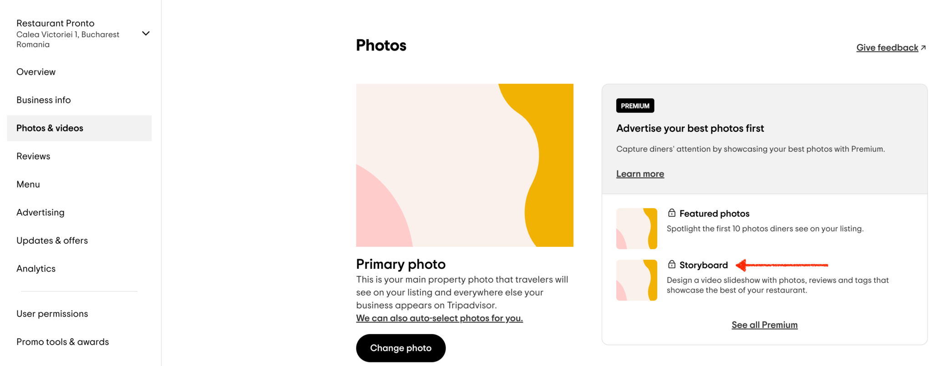Open the Overview section

[x=36, y=72]
